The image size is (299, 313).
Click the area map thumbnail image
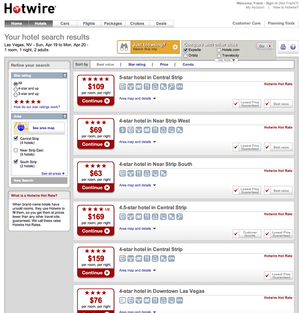click(21, 128)
